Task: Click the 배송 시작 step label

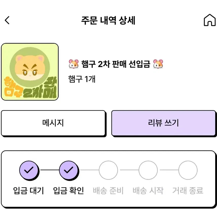Action: pos(148,191)
